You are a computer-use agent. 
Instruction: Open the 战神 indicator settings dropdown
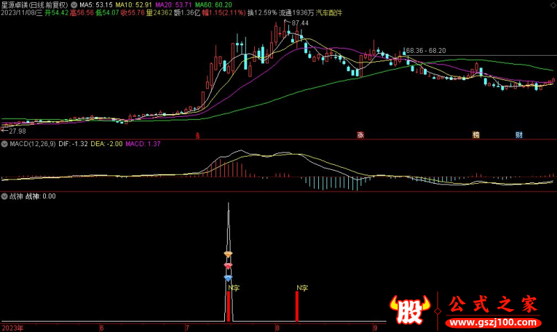5,196
